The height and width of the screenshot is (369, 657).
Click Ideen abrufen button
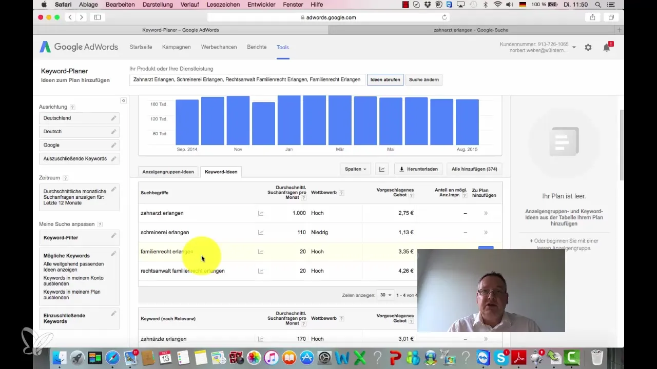385,79
